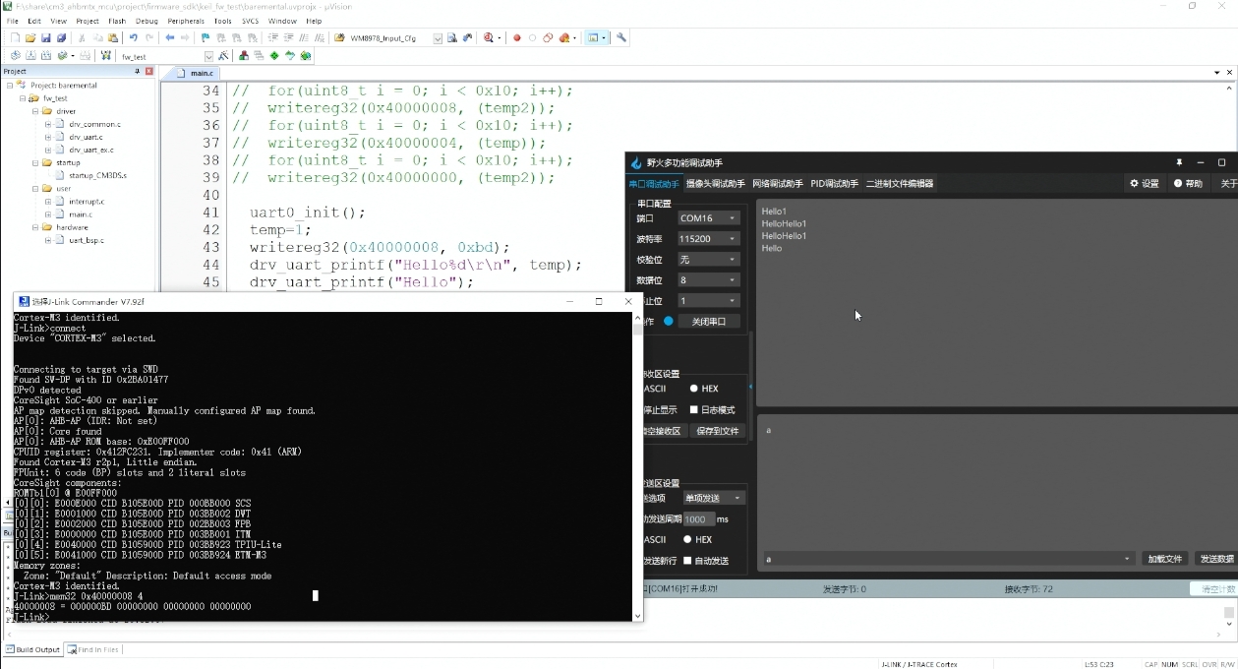Image resolution: width=1238 pixels, height=669 pixels.
Task: Open the Peripherals menu
Action: point(186,21)
